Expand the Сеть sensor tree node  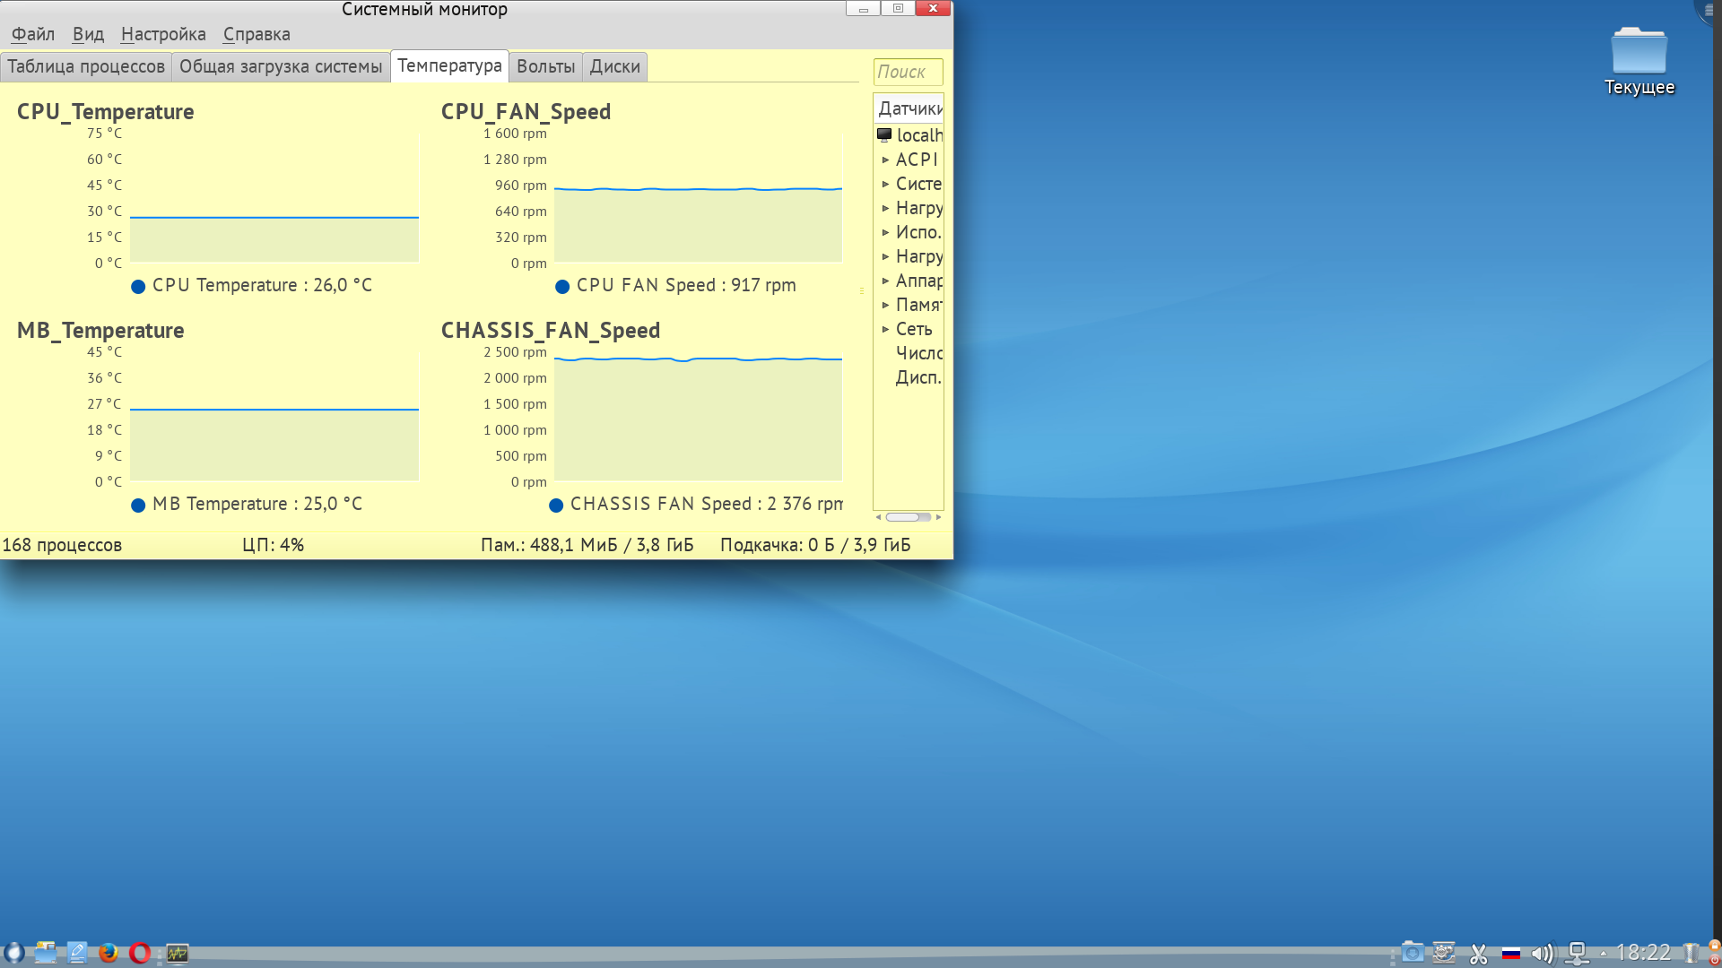[x=885, y=329]
